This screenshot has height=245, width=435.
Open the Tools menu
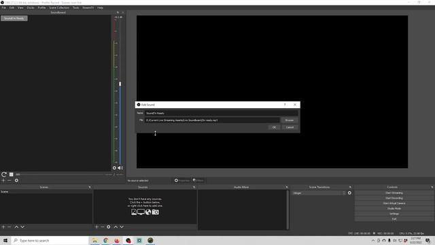tap(75, 7)
